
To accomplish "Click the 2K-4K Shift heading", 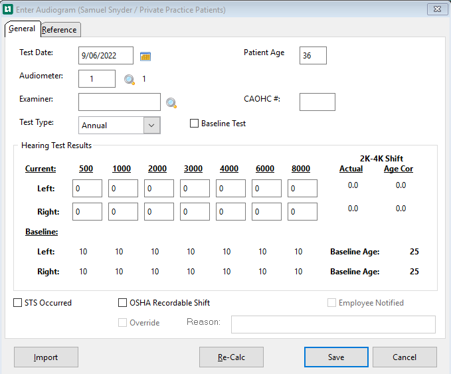I will tap(381, 159).
